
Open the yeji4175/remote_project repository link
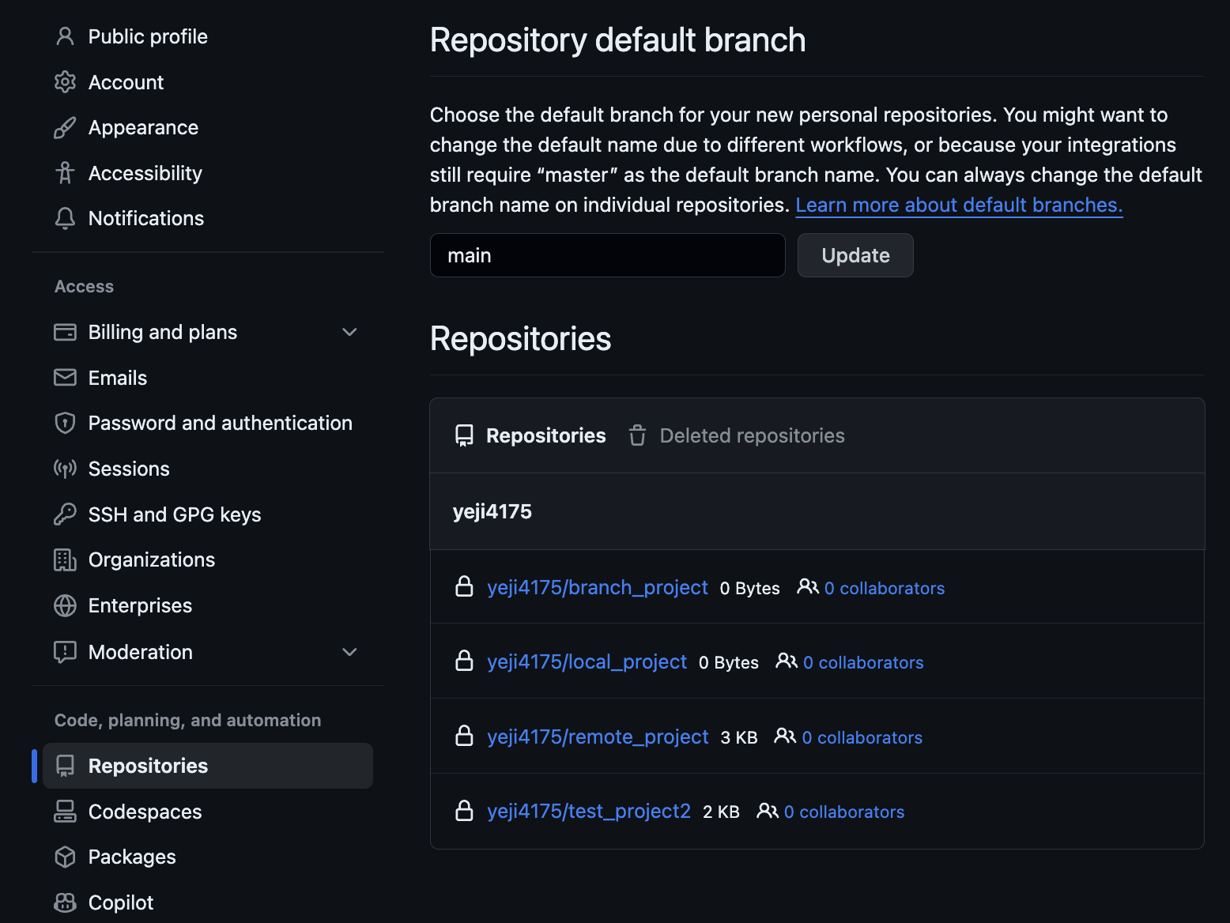point(598,737)
